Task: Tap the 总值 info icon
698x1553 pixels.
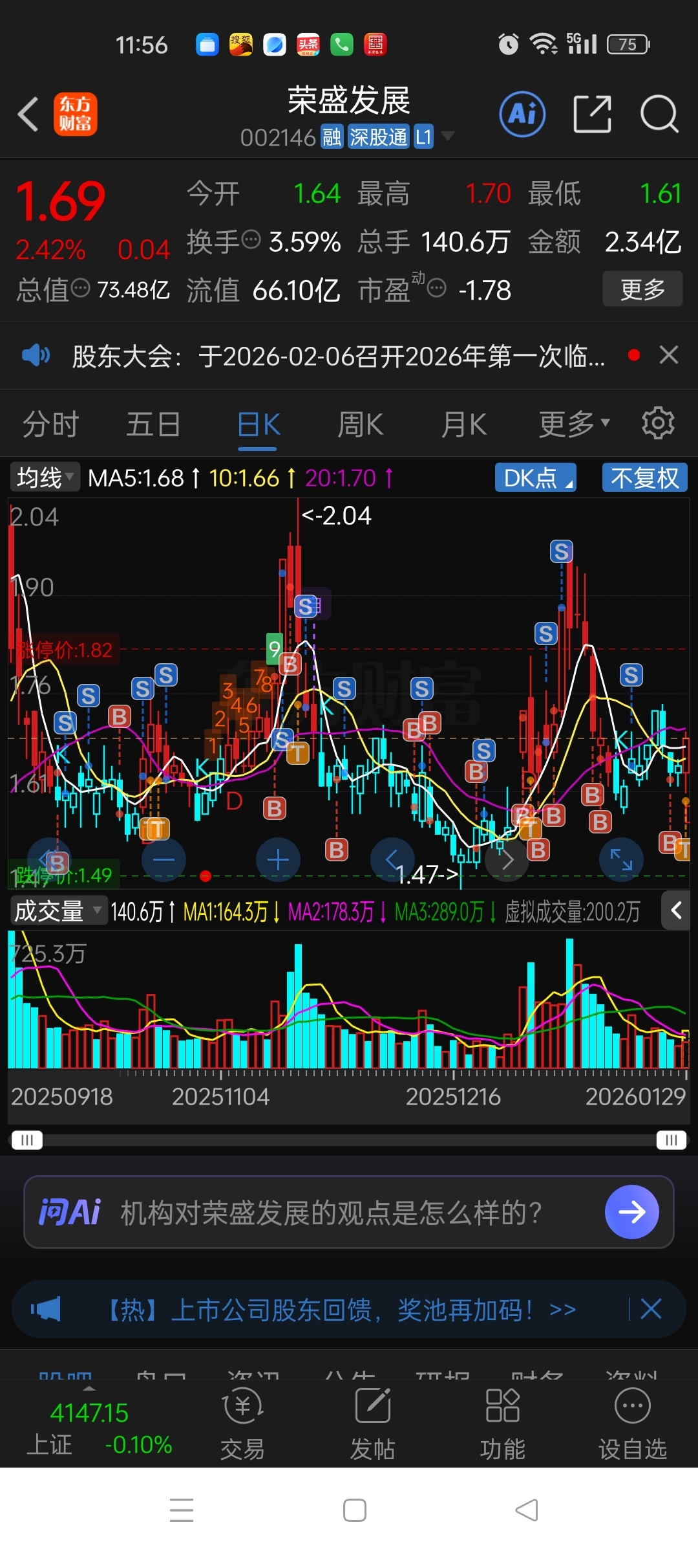Action: tap(80, 288)
